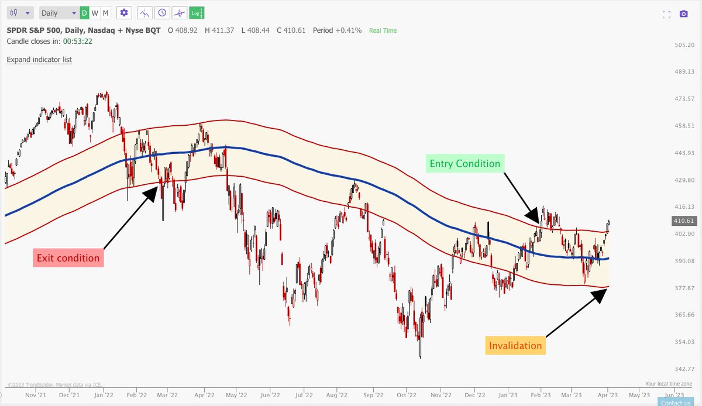The width and height of the screenshot is (702, 406).
Task: Select the D daily interval button
Action: pyautogui.click(x=84, y=12)
